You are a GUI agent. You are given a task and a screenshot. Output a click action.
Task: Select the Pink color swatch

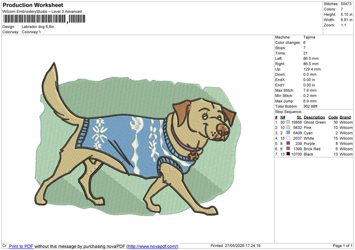288,128
